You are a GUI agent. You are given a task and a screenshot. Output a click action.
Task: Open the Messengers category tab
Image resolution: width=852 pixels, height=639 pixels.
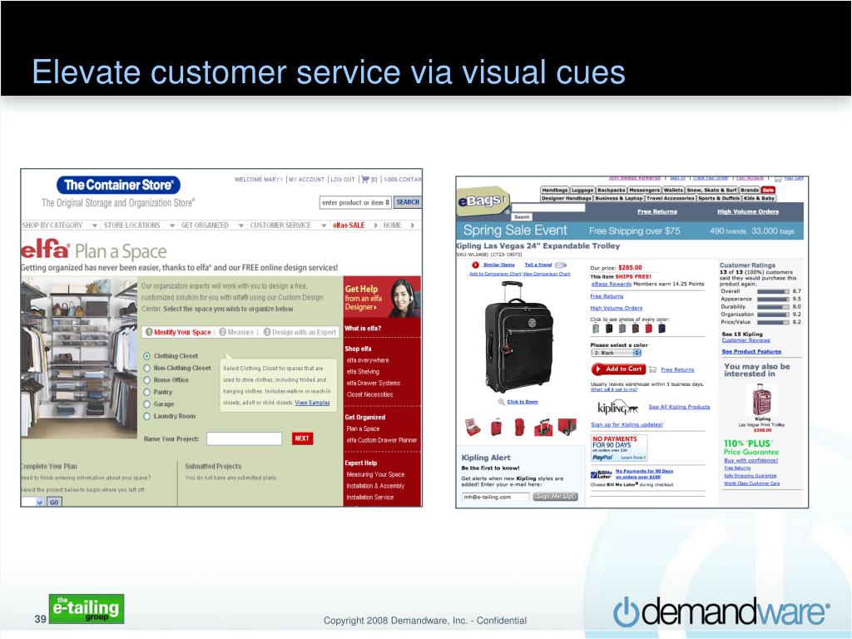tap(644, 191)
